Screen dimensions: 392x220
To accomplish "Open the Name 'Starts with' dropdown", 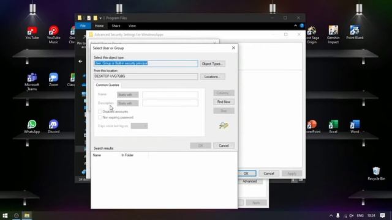I will (128, 95).
